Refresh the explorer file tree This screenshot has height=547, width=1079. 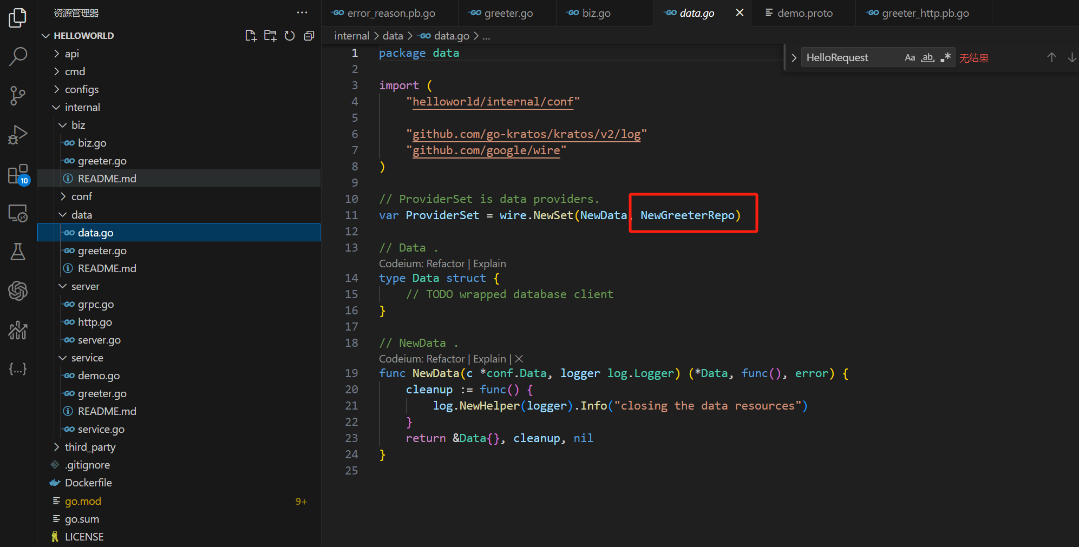[x=290, y=36]
